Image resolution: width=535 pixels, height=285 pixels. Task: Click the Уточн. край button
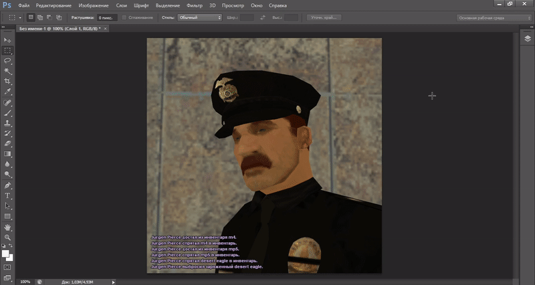[x=324, y=17]
